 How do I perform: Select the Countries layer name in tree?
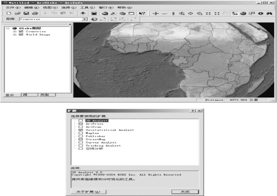click(x=36, y=31)
